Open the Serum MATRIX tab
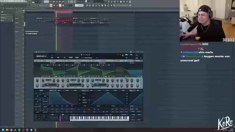 point(71,58)
